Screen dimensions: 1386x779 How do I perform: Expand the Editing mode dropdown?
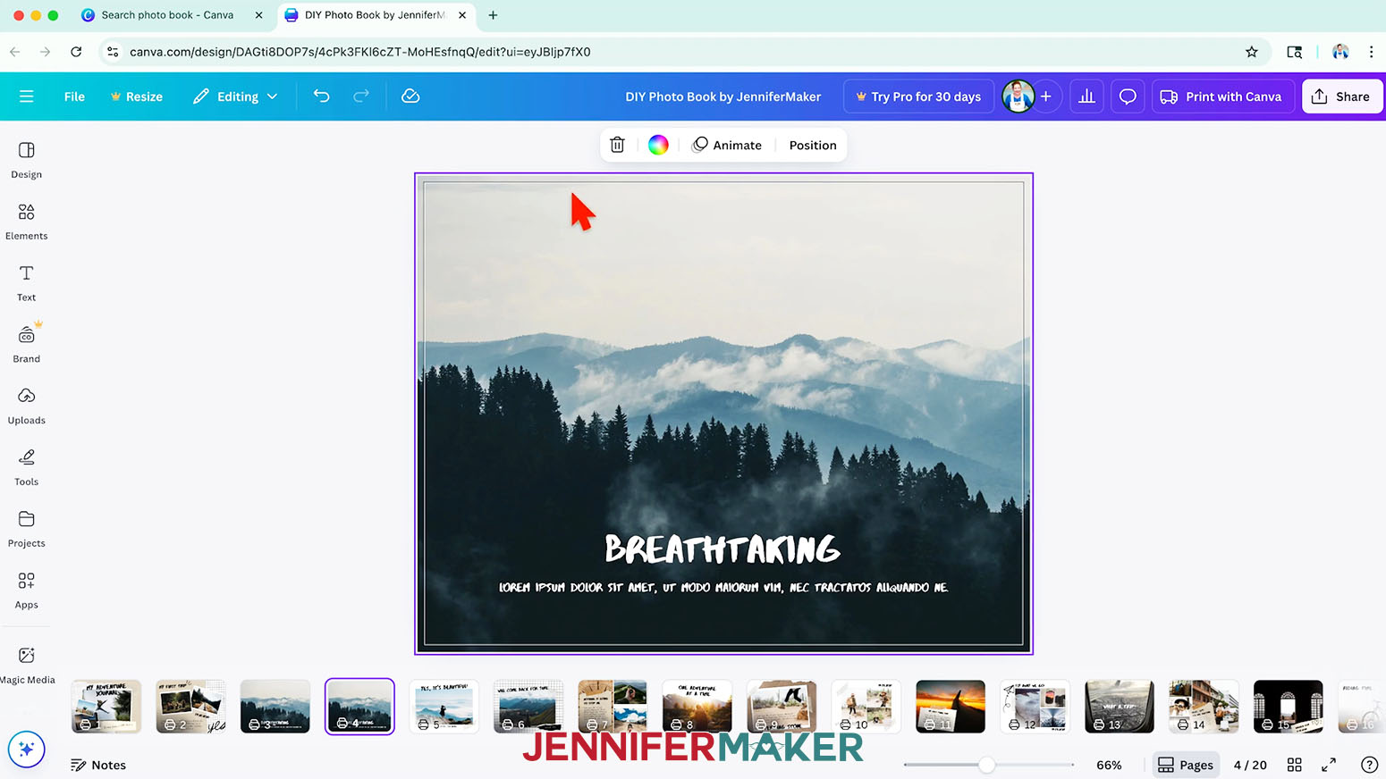(235, 96)
